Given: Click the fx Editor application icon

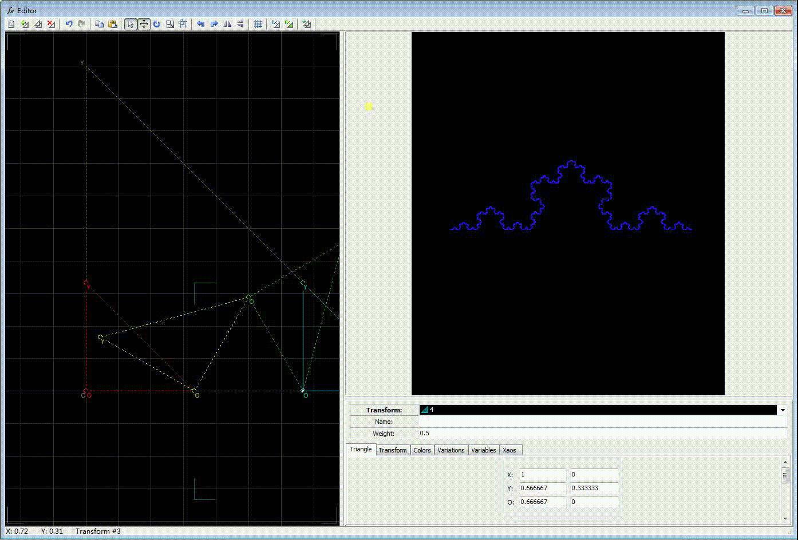Looking at the screenshot, I should pyautogui.click(x=10, y=10).
